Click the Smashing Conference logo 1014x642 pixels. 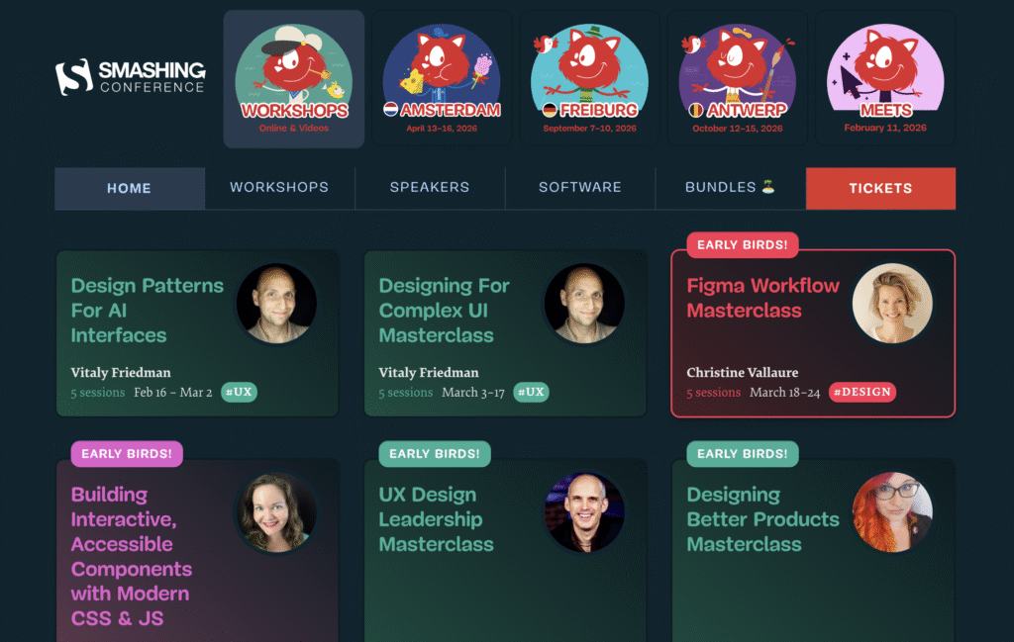coord(130,77)
